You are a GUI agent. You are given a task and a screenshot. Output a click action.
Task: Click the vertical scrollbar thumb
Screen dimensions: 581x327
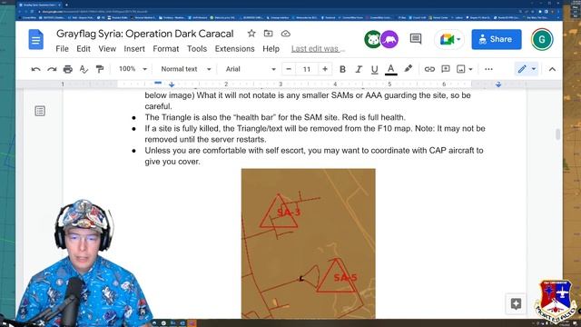pyautogui.click(x=557, y=134)
